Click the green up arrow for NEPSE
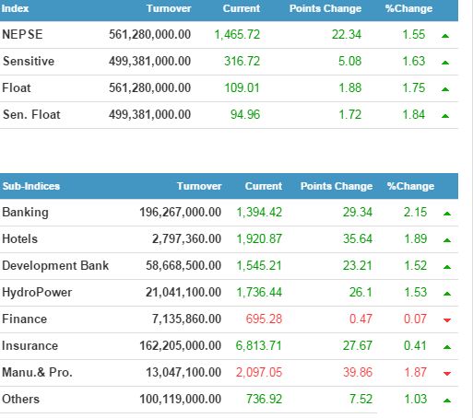 pyautogui.click(x=445, y=36)
